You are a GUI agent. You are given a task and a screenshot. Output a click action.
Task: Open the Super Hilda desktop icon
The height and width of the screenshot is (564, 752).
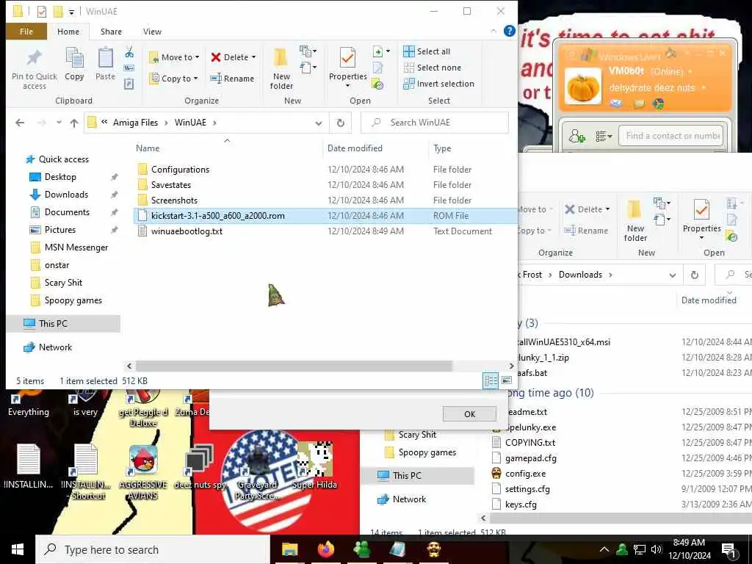(x=314, y=465)
